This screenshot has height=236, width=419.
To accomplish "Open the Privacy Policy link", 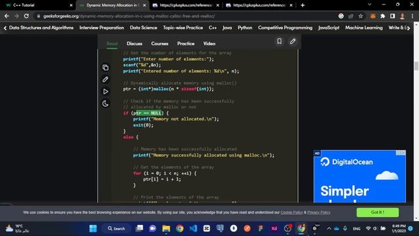I will tap(319, 212).
